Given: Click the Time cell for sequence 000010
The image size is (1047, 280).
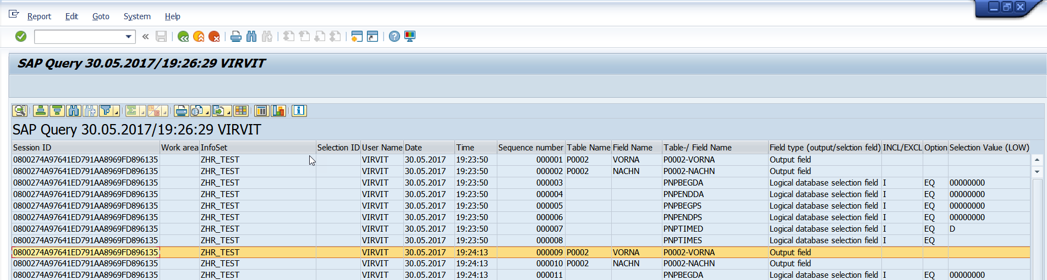Looking at the screenshot, I should [475, 264].
